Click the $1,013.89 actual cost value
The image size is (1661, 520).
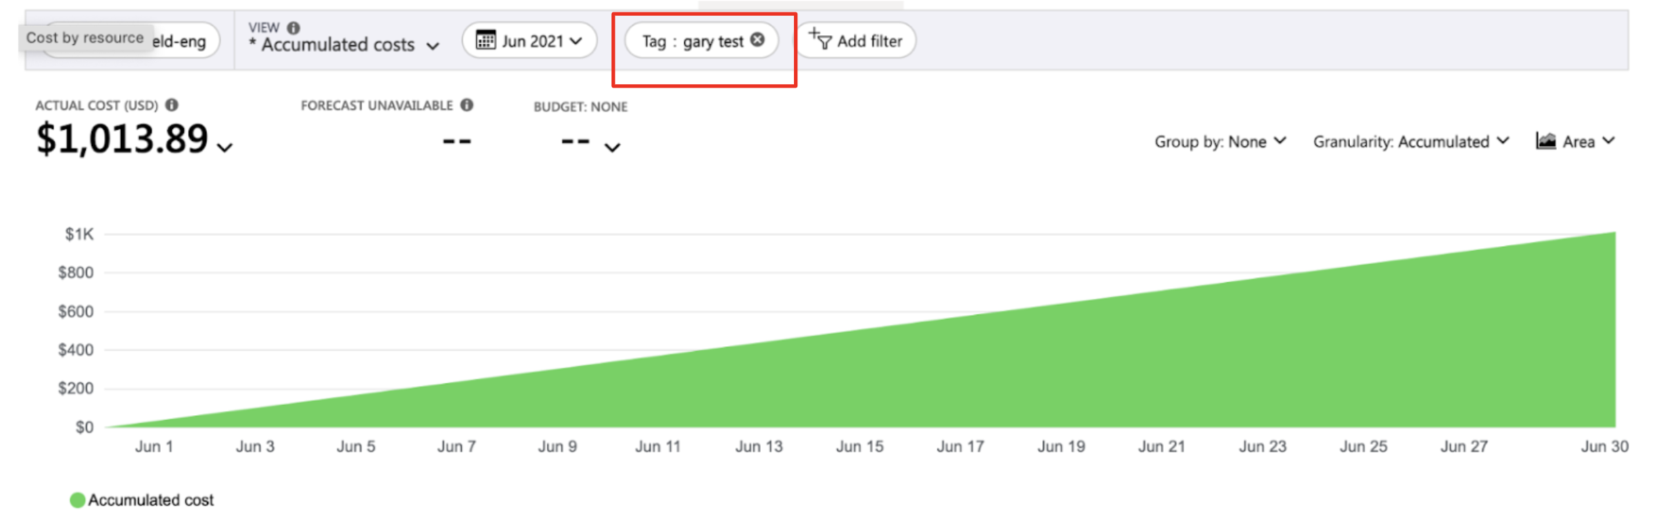[x=122, y=139]
